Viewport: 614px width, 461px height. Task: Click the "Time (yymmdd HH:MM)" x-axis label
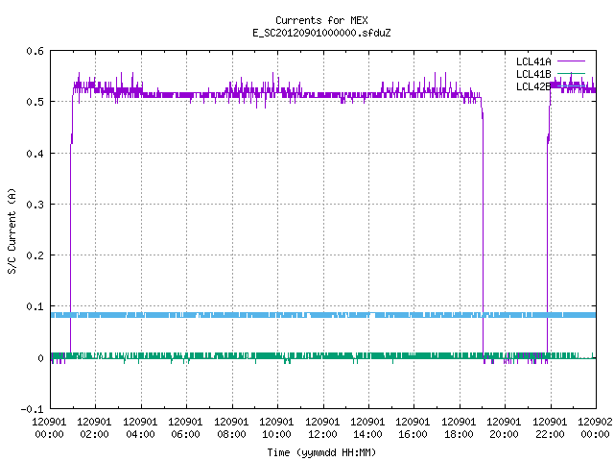[321, 452]
